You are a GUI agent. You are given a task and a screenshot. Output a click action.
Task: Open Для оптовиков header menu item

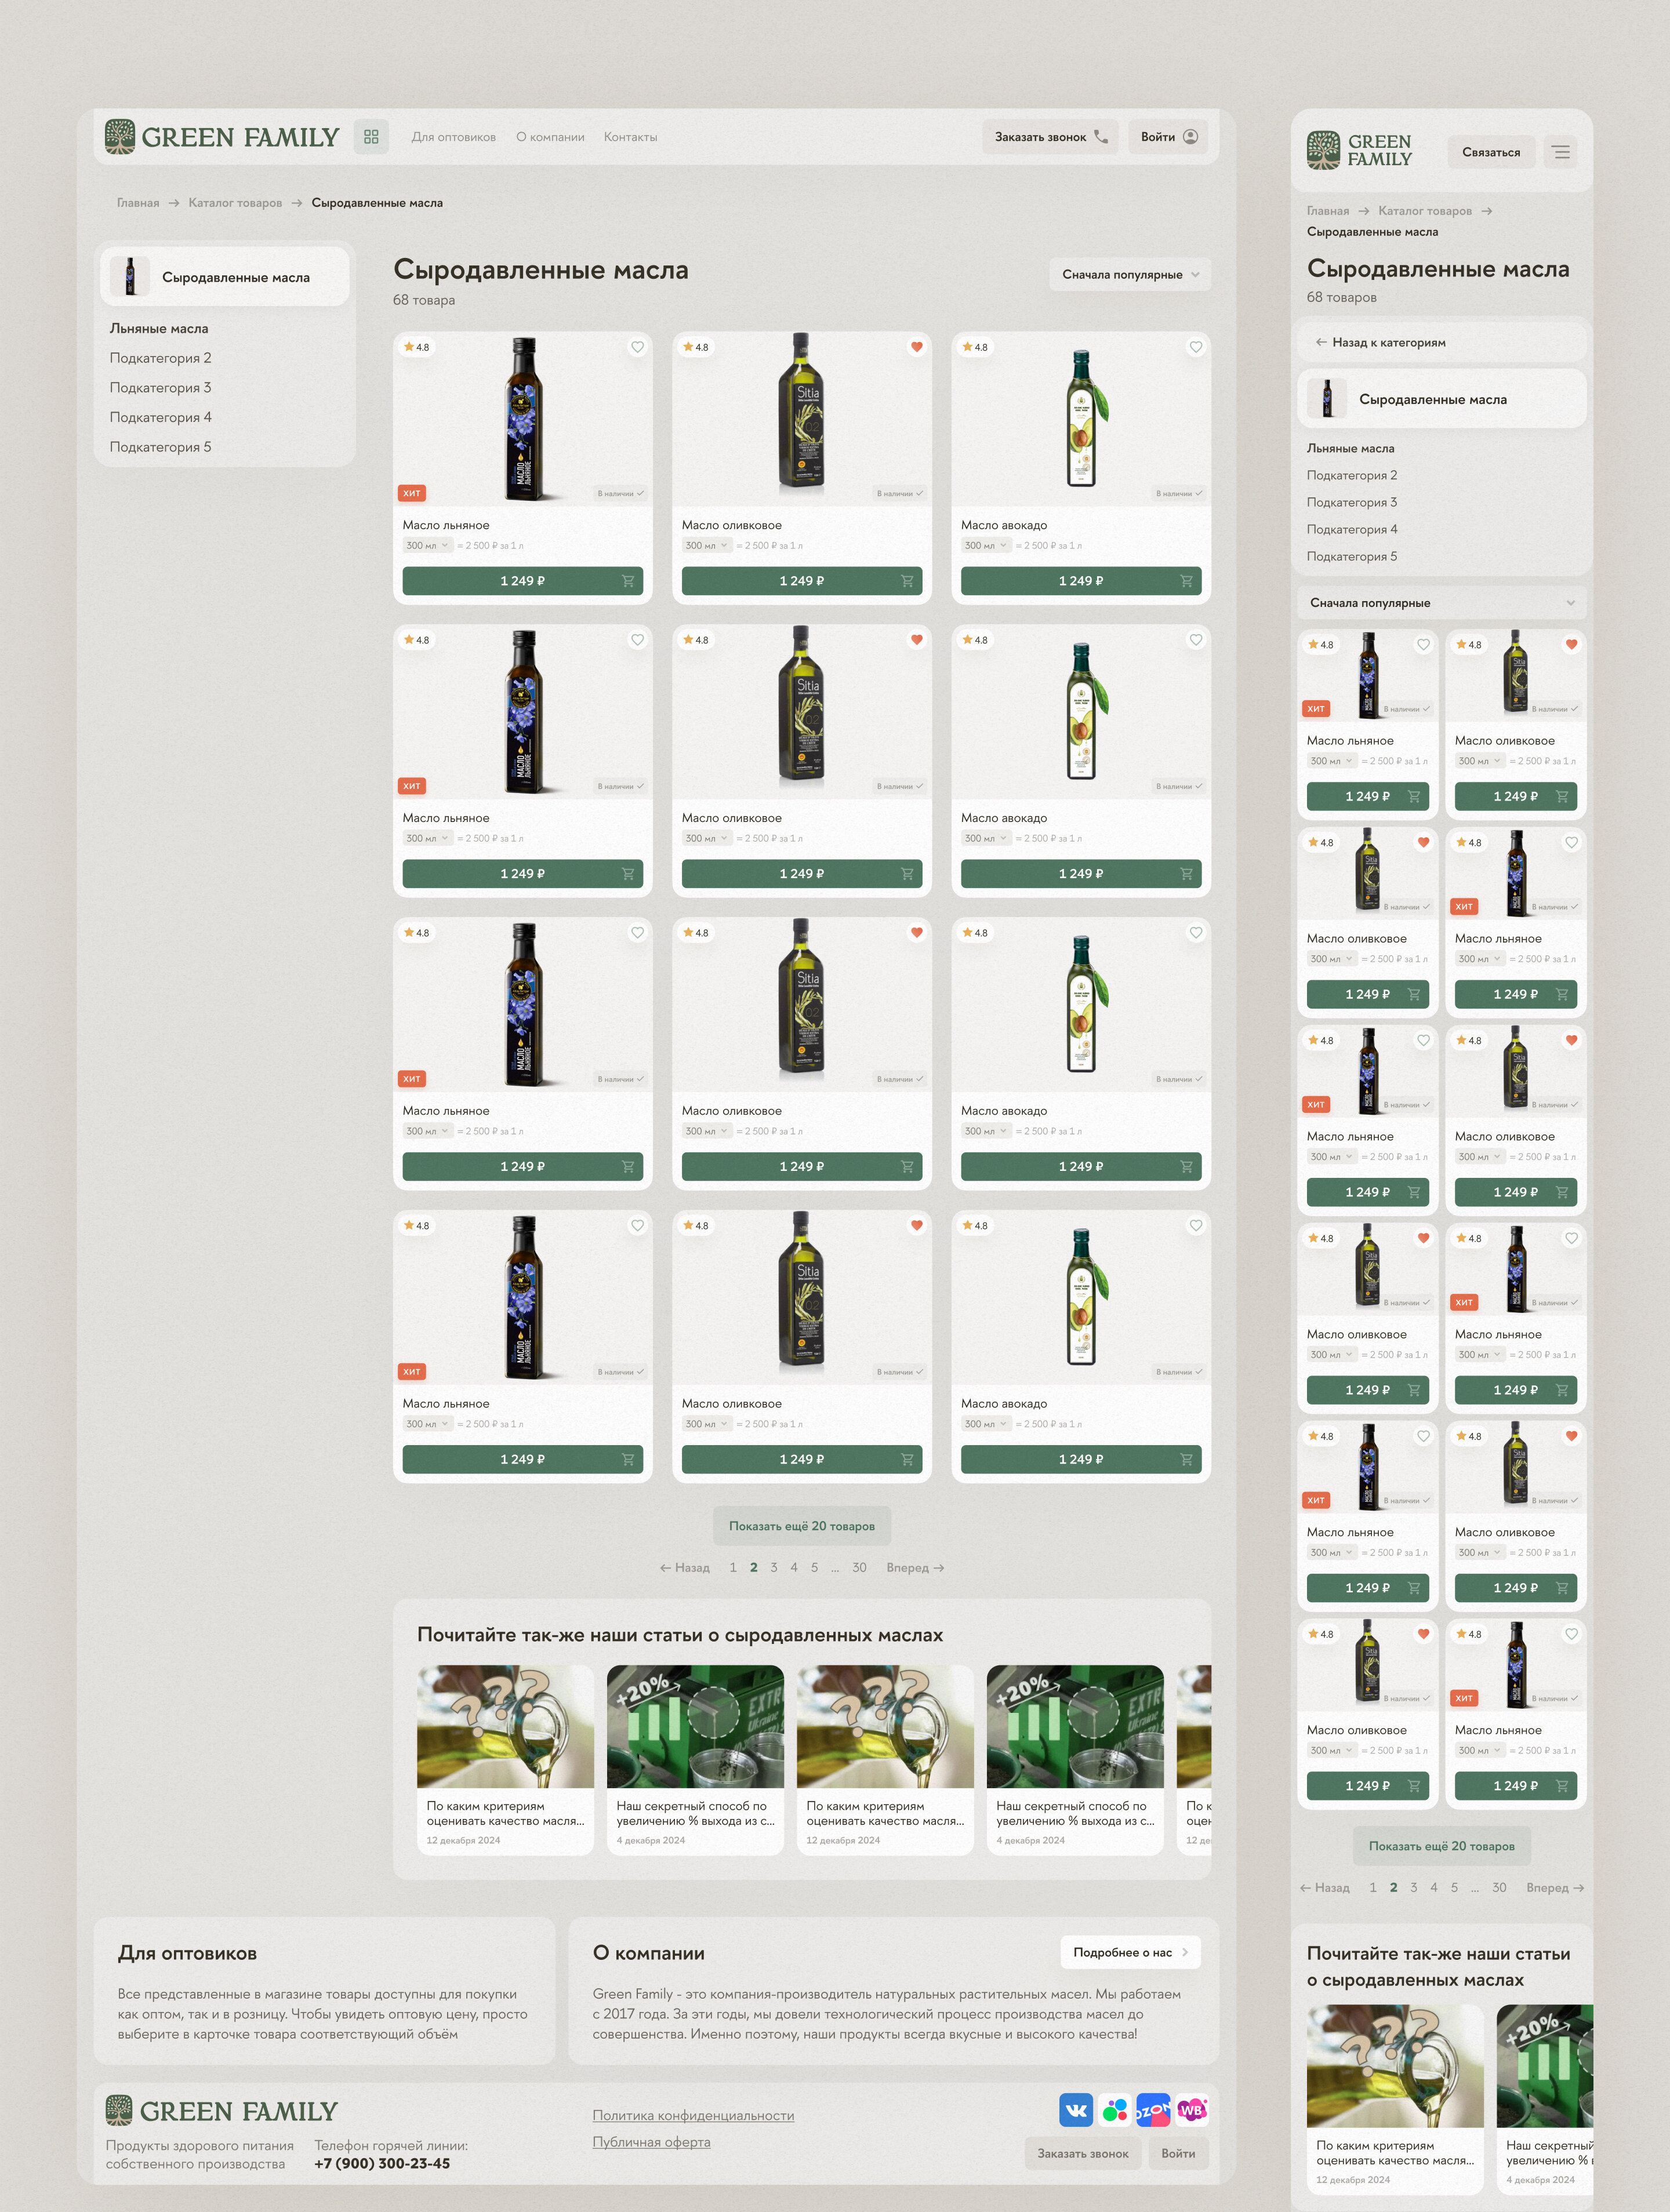tap(453, 137)
